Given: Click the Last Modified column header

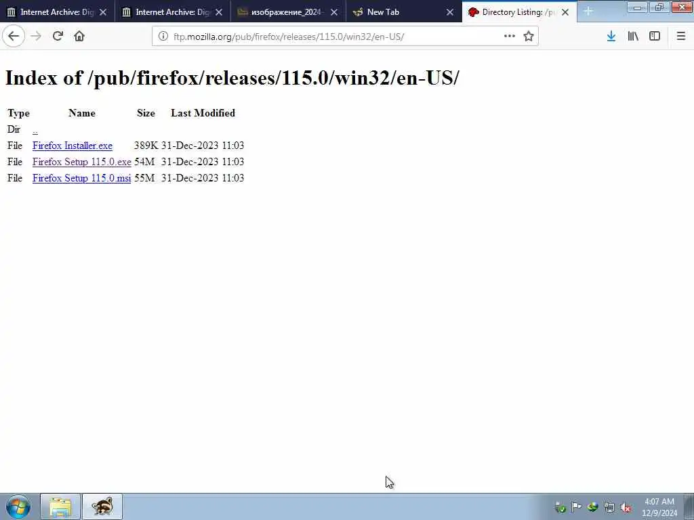Looking at the screenshot, I should (x=203, y=113).
